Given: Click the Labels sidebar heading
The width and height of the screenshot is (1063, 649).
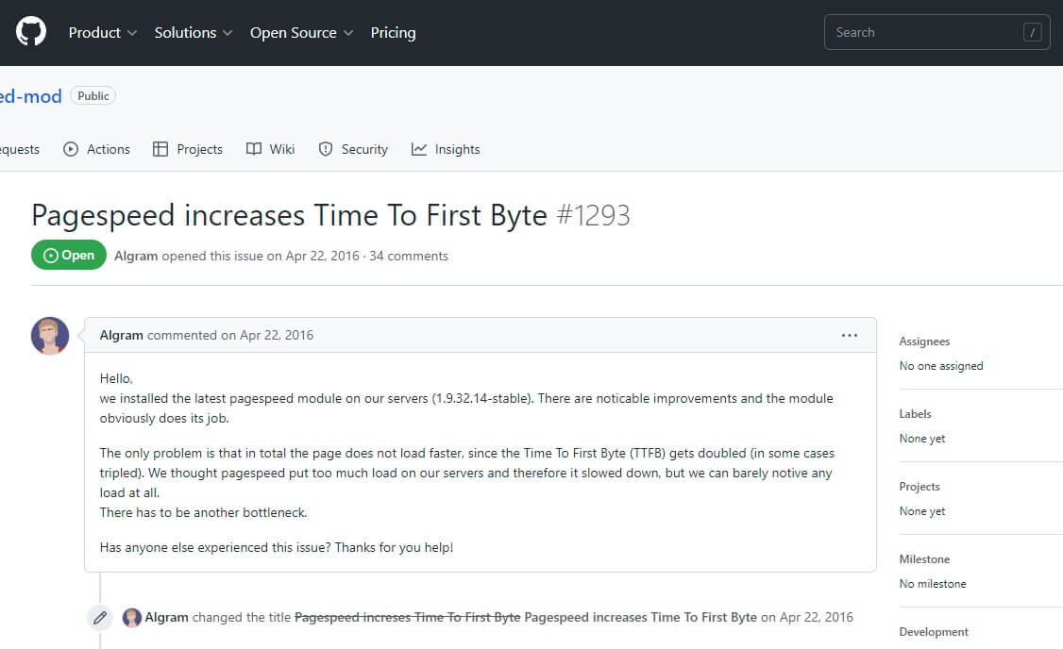Looking at the screenshot, I should point(915,414).
